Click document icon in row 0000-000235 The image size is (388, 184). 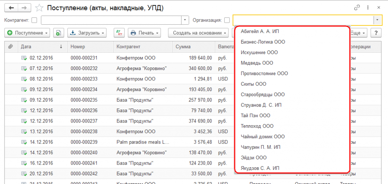24,100
